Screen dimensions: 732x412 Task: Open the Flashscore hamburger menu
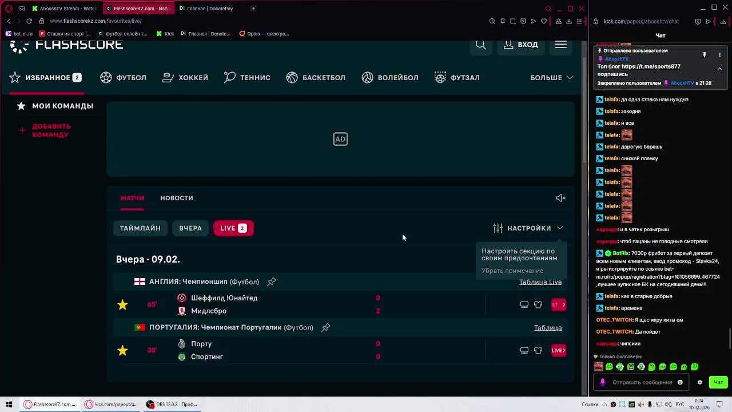pos(560,45)
